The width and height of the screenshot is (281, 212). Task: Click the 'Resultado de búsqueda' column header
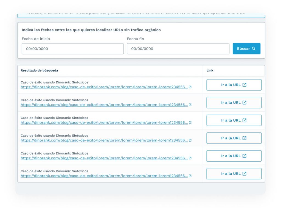click(39, 71)
